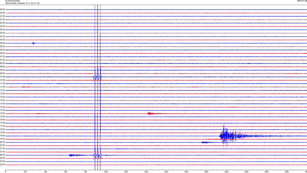Select the 03:00 trace time label

[2, 29]
